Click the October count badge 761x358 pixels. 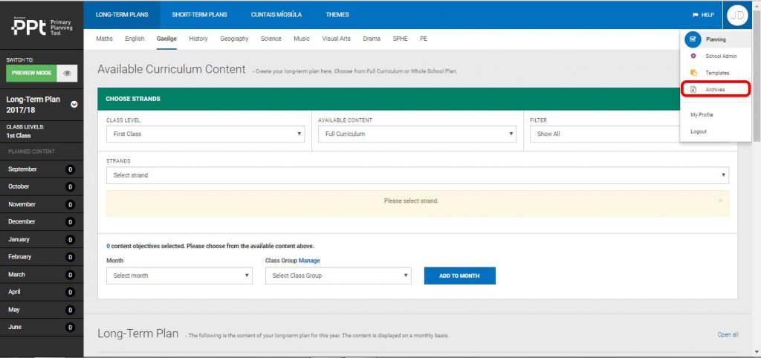tap(70, 186)
